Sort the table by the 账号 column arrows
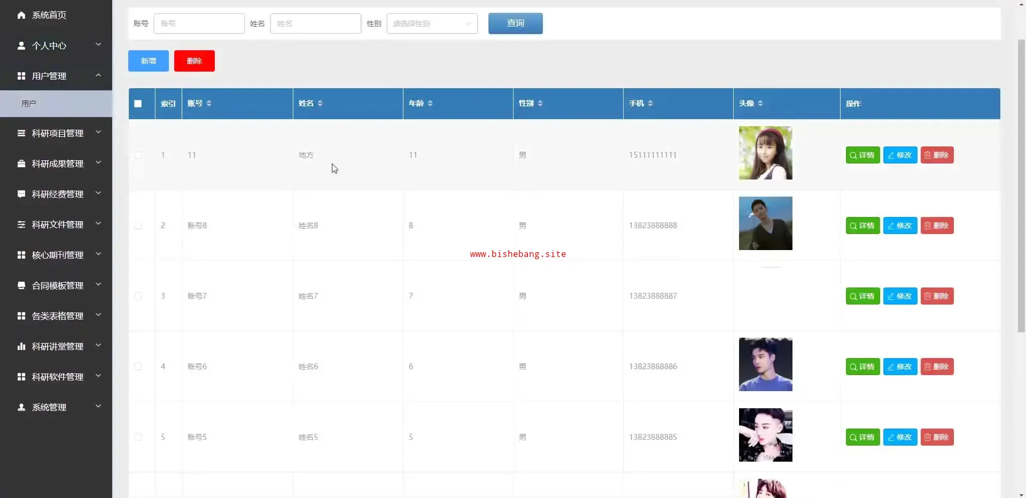Screen dimensions: 1026x498 [209, 103]
